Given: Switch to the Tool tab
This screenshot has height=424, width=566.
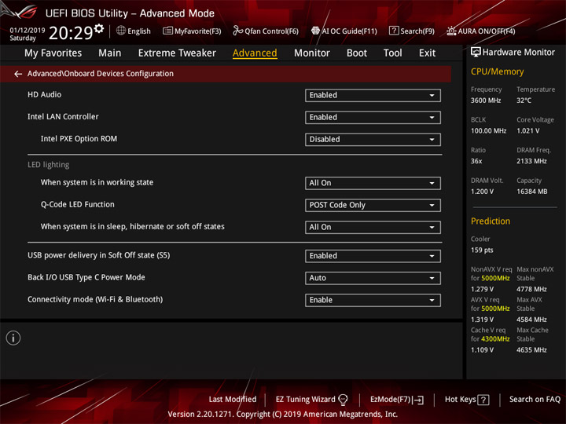Looking at the screenshot, I should tap(392, 53).
